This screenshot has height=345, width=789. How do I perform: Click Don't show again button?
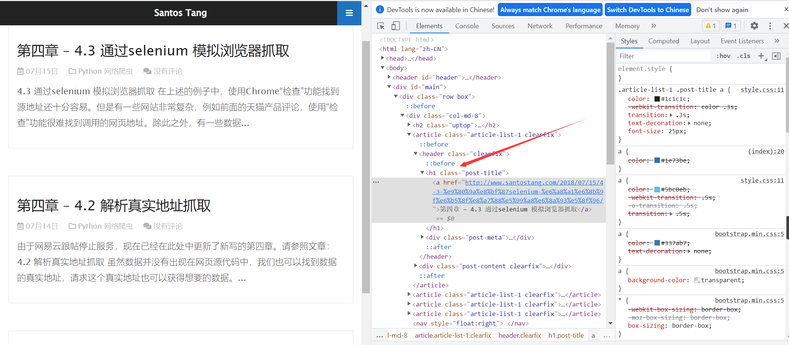point(722,10)
